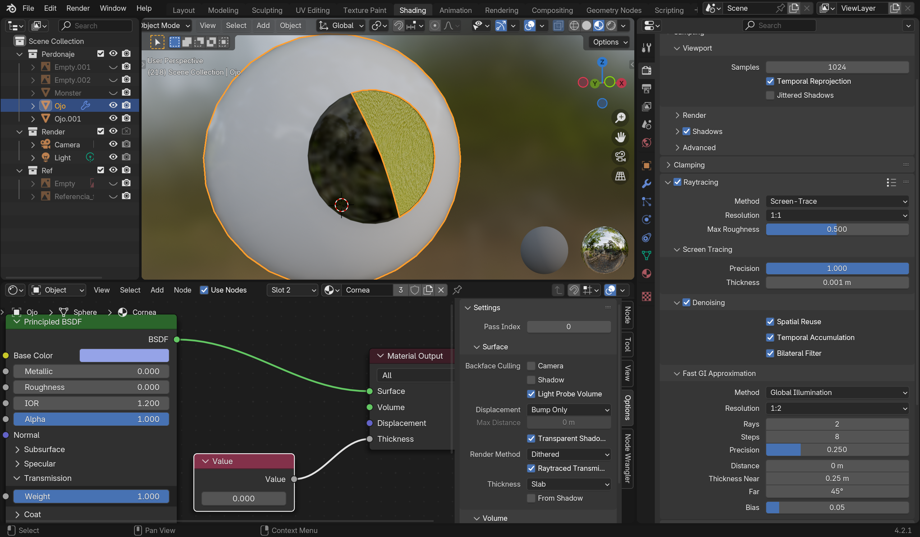Open the World properties tab icon
The width and height of the screenshot is (920, 537).
646,142
